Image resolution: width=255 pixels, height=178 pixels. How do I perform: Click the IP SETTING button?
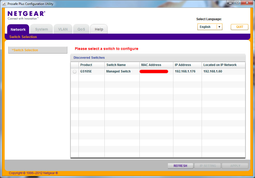click(208, 166)
